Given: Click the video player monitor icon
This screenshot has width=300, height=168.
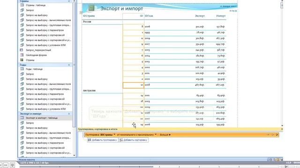Looking at the screenshot, I should pos(12,165).
